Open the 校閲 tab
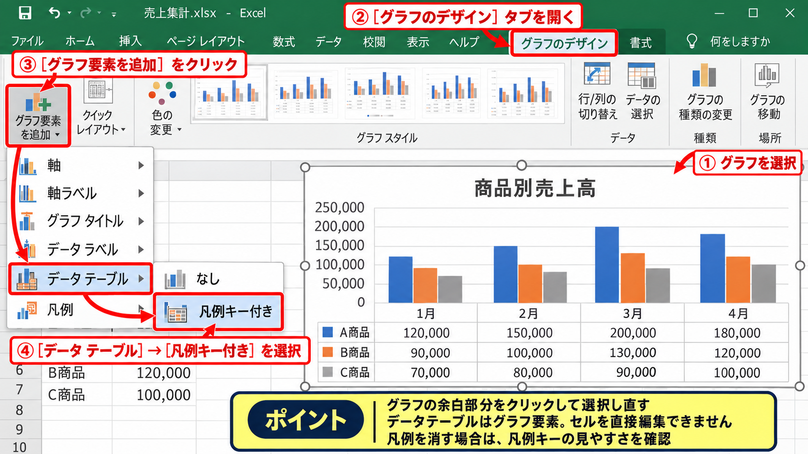Screen dimensions: 808x454 [x=374, y=42]
